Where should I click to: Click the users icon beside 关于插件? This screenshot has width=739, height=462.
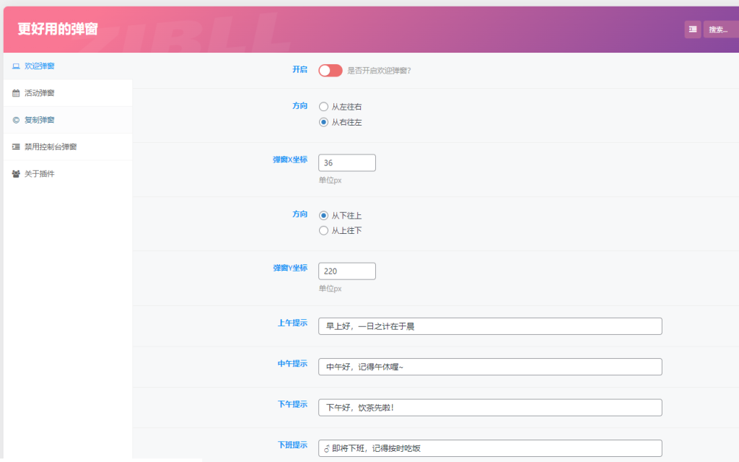pyautogui.click(x=16, y=174)
